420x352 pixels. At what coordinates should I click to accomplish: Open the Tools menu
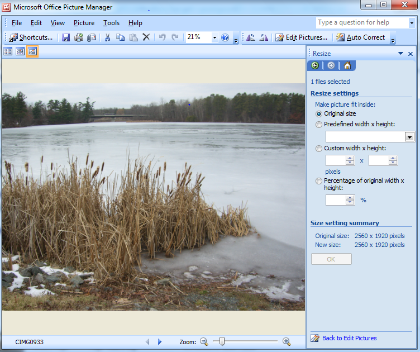point(112,23)
